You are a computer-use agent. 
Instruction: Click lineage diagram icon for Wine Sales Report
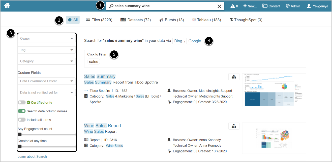coord(234,126)
